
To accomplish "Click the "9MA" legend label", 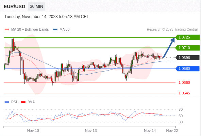I will [x=31, y=102].
